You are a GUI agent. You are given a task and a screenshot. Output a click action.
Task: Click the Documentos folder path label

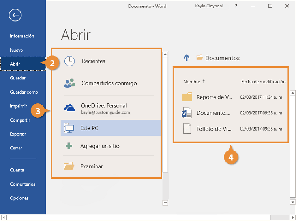coord(222,58)
